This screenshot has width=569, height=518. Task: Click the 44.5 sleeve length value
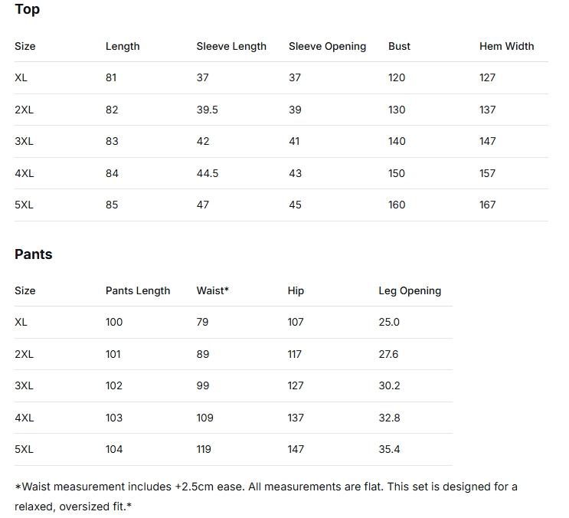pos(208,173)
